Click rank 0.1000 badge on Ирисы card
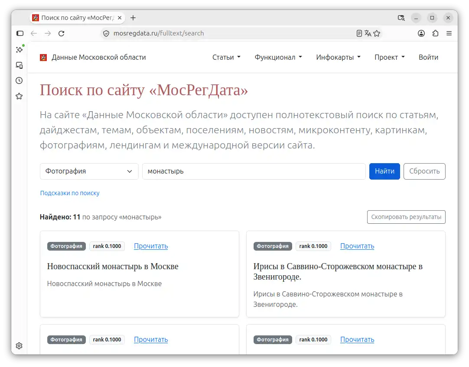Viewport: 469px width, 367px height. tap(313, 246)
